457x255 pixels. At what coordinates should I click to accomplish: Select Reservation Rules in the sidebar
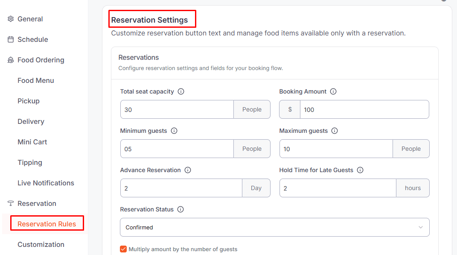click(47, 224)
